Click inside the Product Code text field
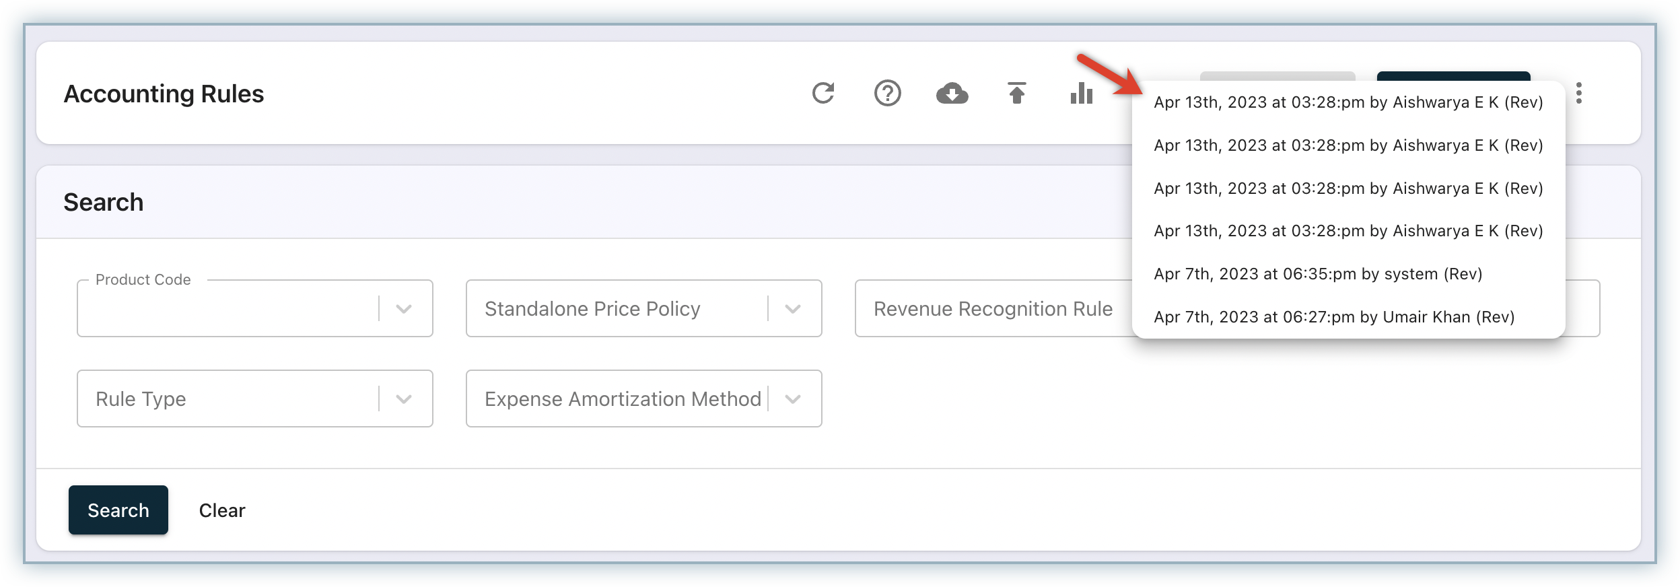1680x587 pixels. pyautogui.click(x=225, y=310)
